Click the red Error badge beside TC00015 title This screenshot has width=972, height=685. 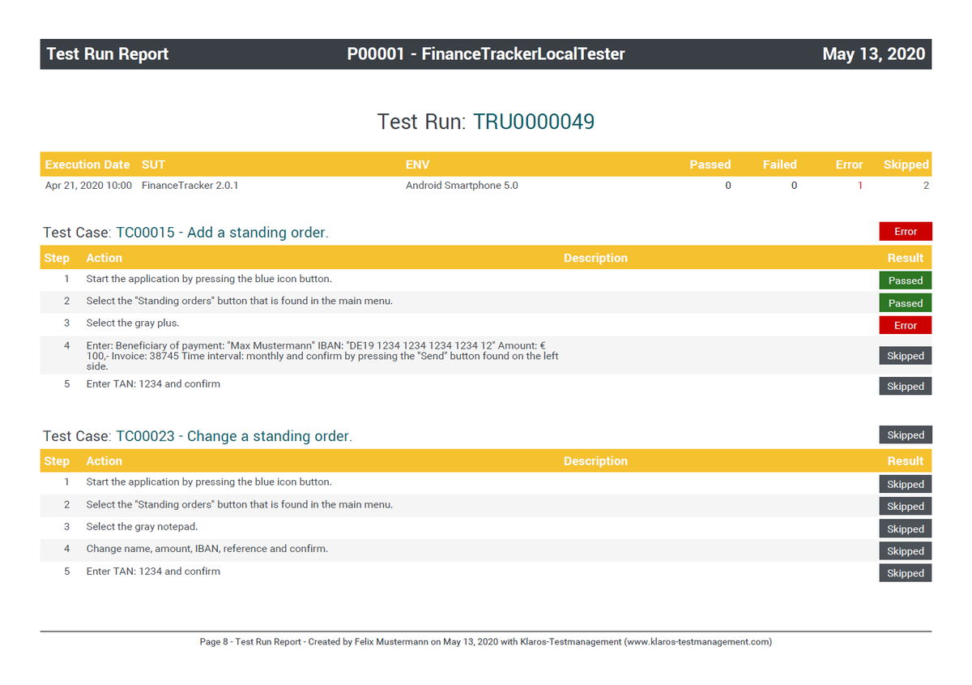pyautogui.click(x=906, y=231)
